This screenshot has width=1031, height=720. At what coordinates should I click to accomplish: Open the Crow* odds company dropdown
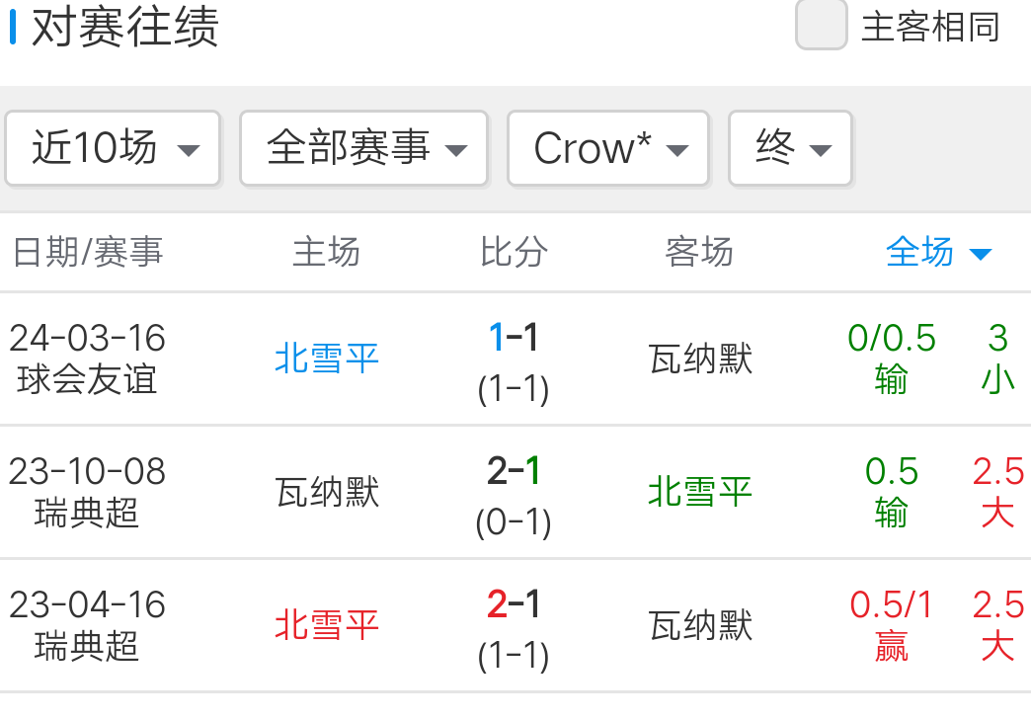(607, 148)
